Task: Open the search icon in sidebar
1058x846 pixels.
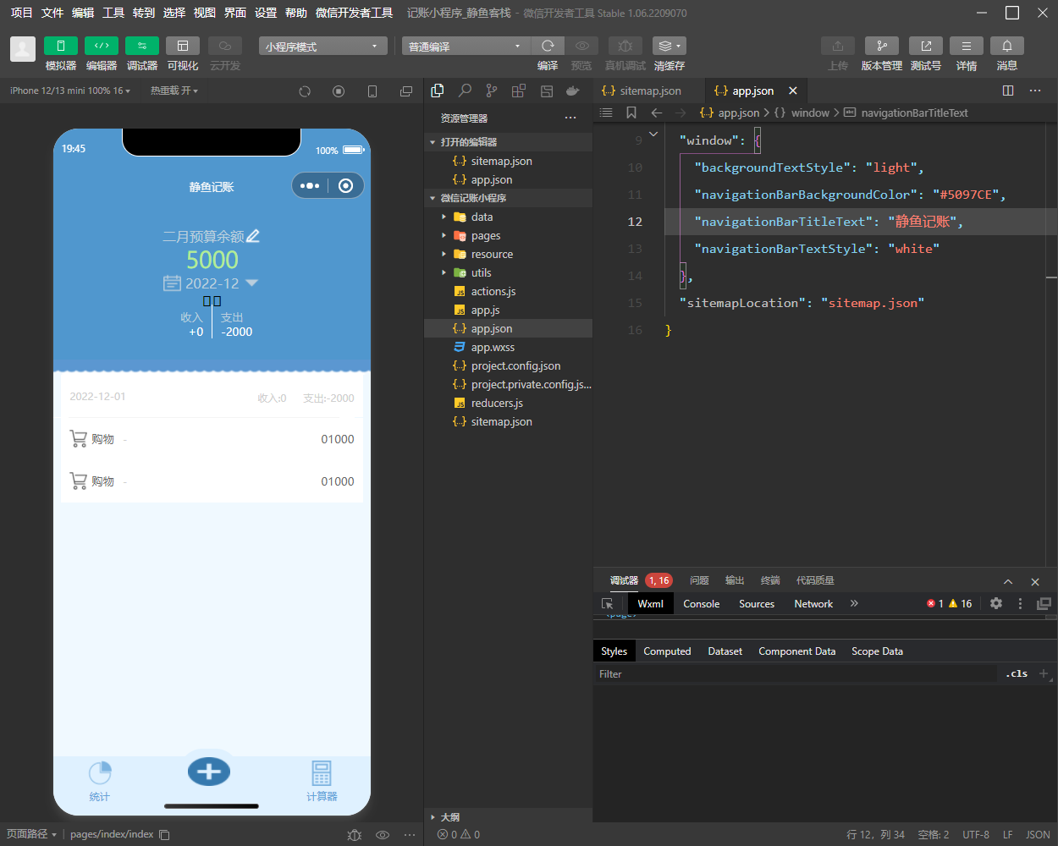Action: pos(465,91)
